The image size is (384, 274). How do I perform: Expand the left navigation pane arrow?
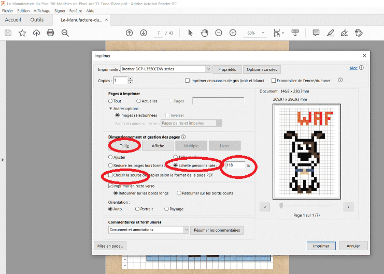pyautogui.click(x=3, y=160)
